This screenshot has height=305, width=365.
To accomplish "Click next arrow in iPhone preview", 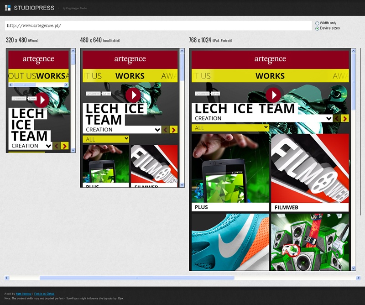I will click(x=64, y=146).
